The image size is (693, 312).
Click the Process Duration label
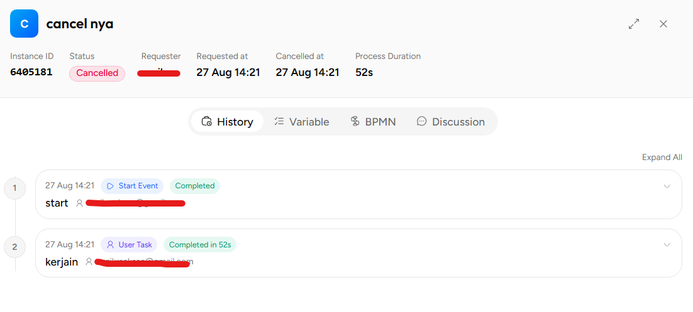388,56
